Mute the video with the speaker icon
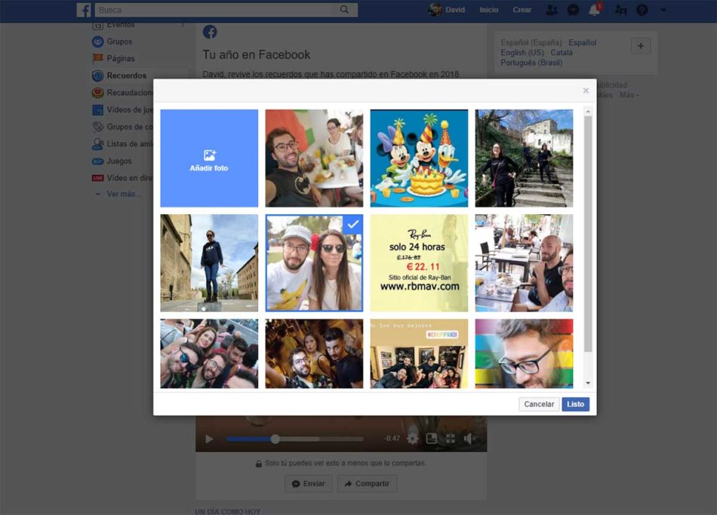The height and width of the screenshot is (515, 717). tap(469, 438)
